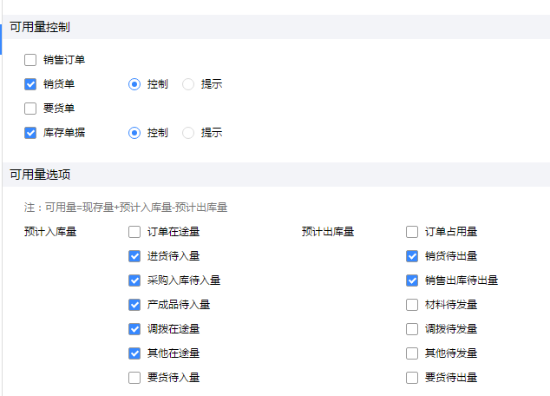Enable the 销售订单 checkbox
The image size is (550, 396).
coord(30,60)
